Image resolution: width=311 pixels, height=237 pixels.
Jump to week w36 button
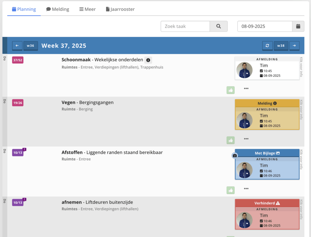(30, 46)
